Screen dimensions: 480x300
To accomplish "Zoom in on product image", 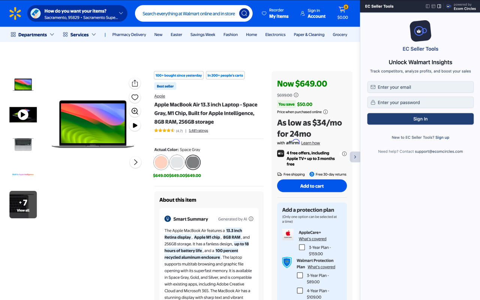I will [135, 111].
